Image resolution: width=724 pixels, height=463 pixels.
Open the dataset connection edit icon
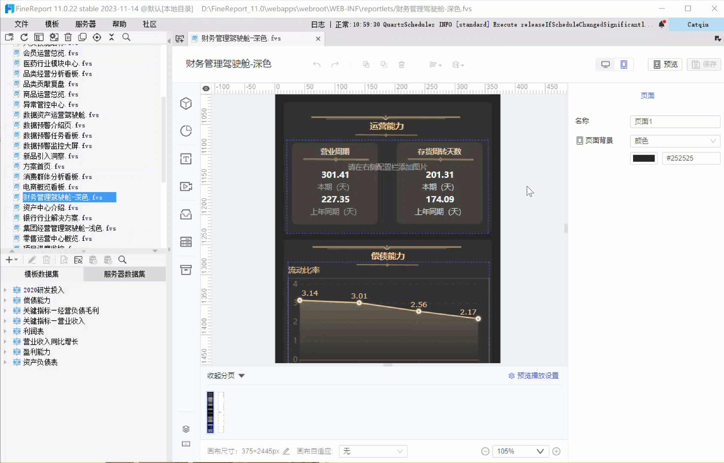[x=78, y=260]
